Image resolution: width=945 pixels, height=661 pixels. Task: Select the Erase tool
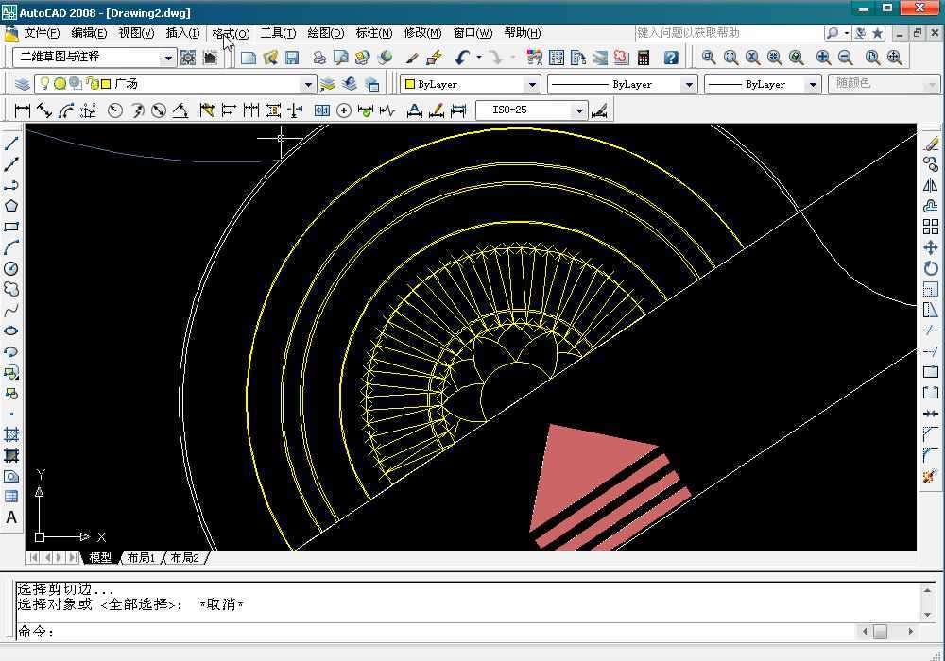coord(931,144)
